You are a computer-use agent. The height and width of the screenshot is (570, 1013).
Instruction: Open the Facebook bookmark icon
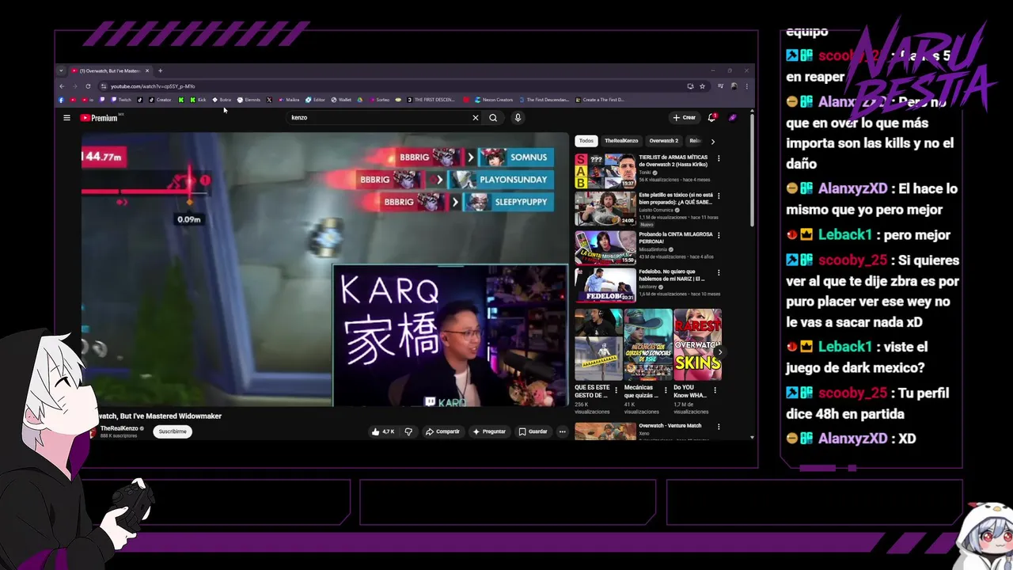62,100
